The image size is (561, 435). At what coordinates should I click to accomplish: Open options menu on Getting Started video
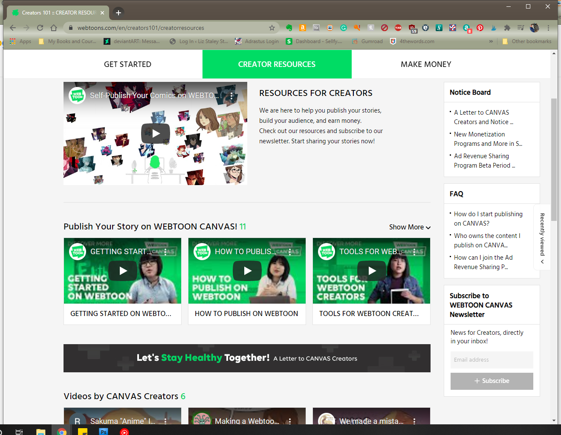tap(165, 252)
